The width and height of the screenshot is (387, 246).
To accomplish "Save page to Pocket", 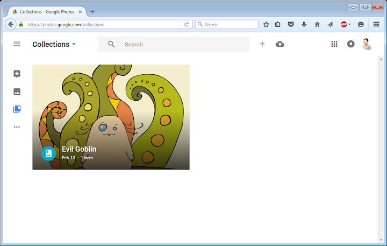I will 291,24.
